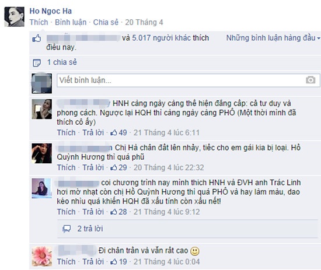Viewport: 321px width, 270px height.
Task: Open the Ho Ngoc Ha profile link
Action: pyautogui.click(x=51, y=11)
